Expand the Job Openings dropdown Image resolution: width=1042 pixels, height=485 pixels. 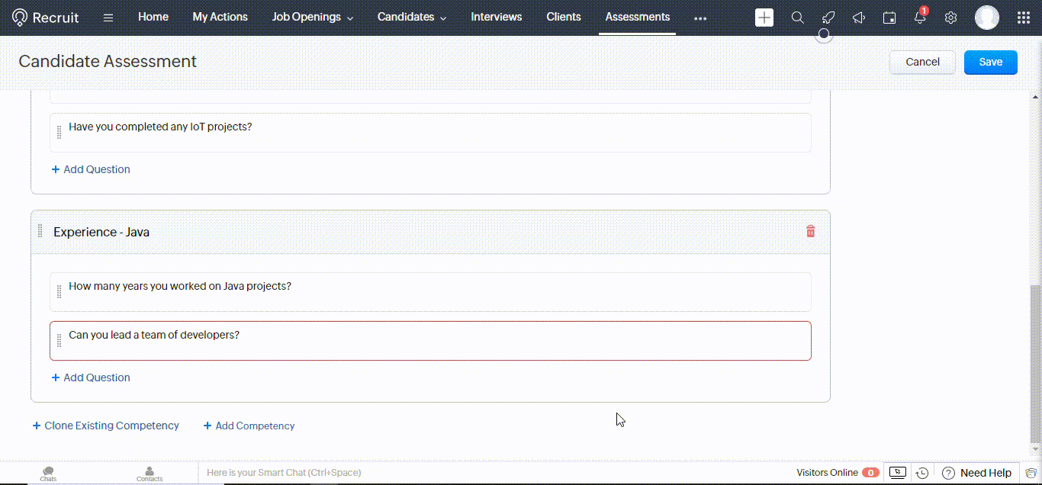click(313, 17)
